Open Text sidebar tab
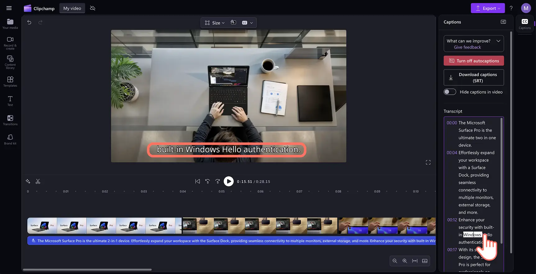This screenshot has width=536, height=274. tap(10, 101)
